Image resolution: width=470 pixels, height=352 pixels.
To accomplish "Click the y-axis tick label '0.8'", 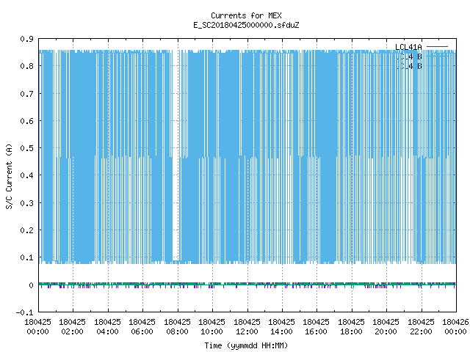I will tap(26, 66).
